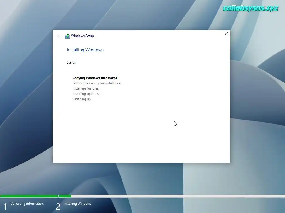Click the Windows Setup title text
Viewport: 285px width, 213px height.
point(82,36)
